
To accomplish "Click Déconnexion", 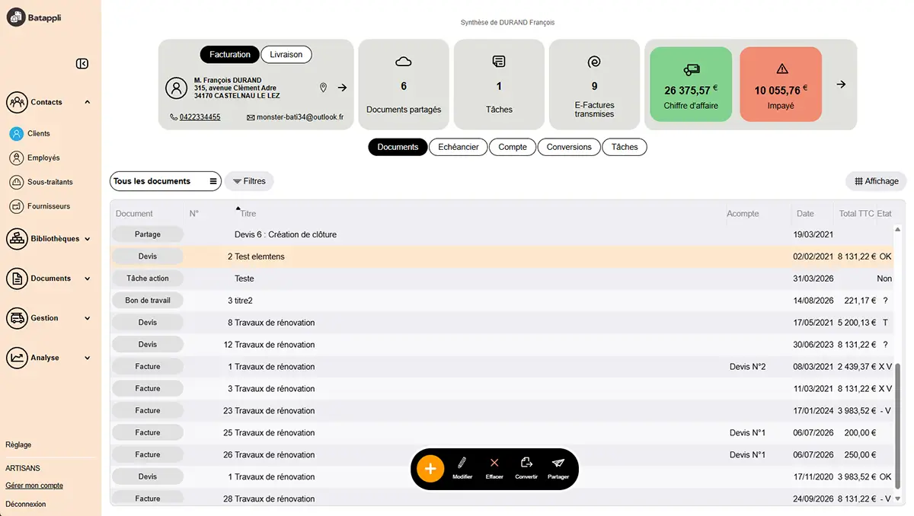I will (26, 504).
